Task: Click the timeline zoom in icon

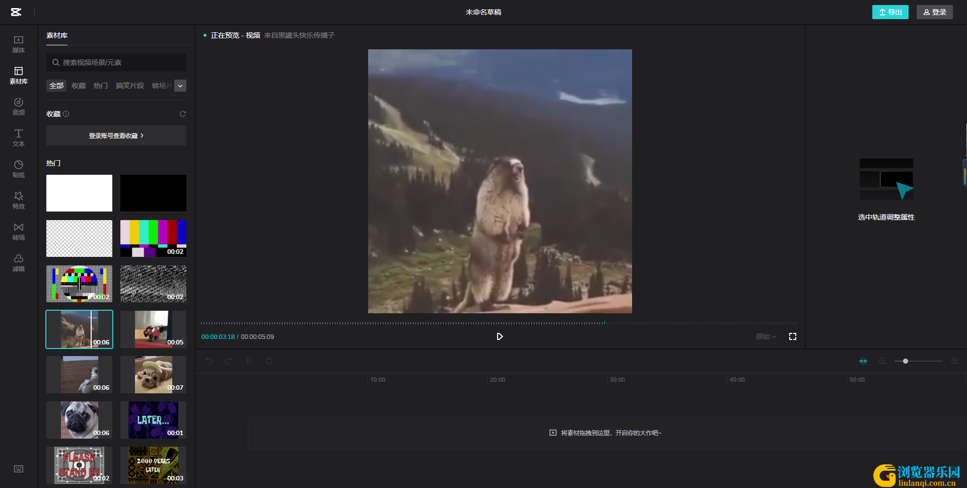Action: pyautogui.click(x=954, y=361)
